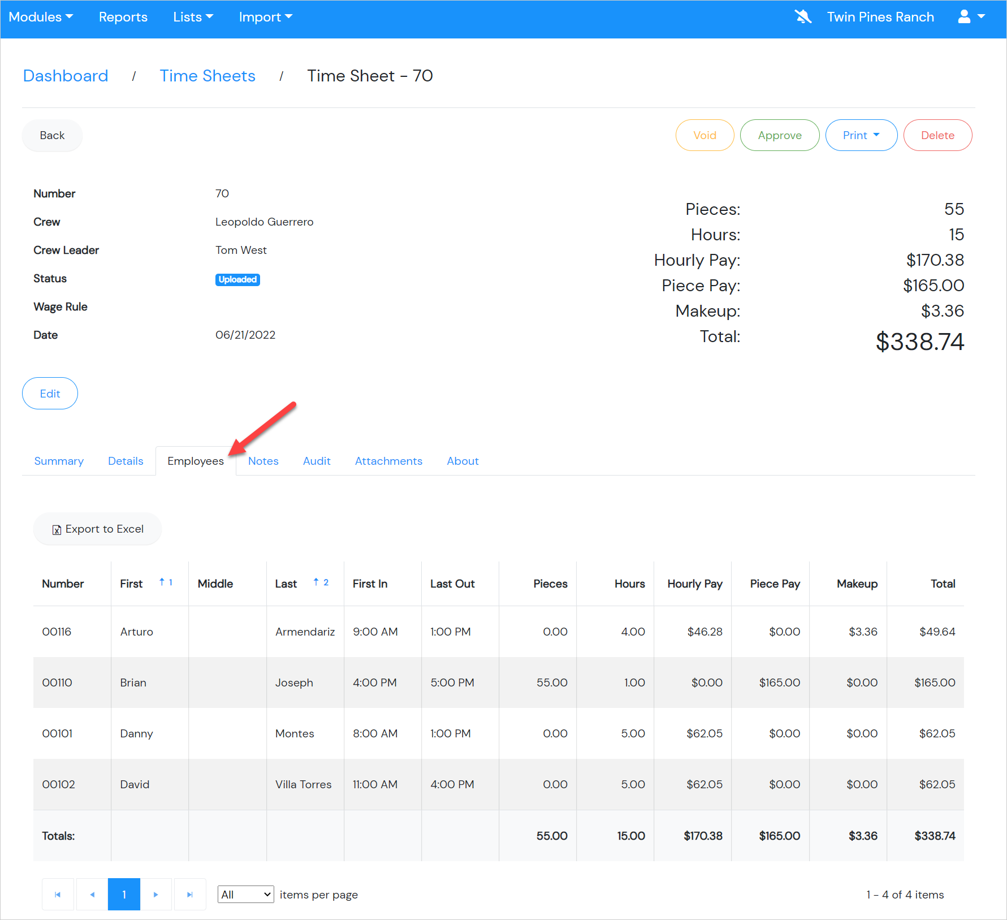
Task: Sort by Pieces column header
Action: coord(550,584)
